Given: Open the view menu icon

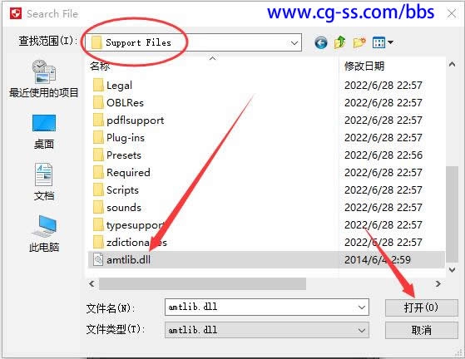Looking at the screenshot, I should point(383,42).
